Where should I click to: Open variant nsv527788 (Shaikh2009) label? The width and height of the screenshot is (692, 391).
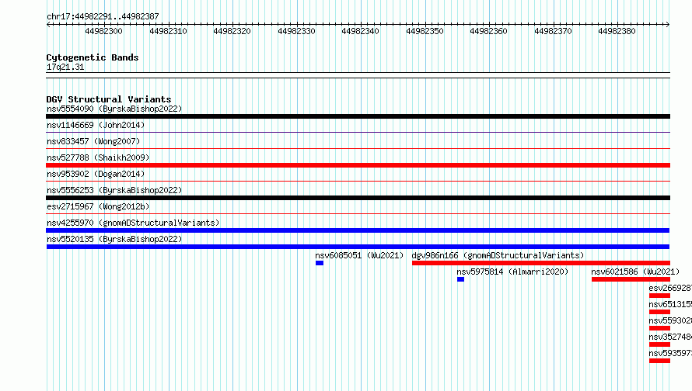point(98,157)
